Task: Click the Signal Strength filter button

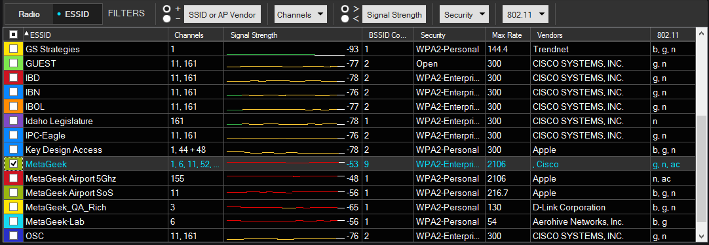Action: point(394,14)
